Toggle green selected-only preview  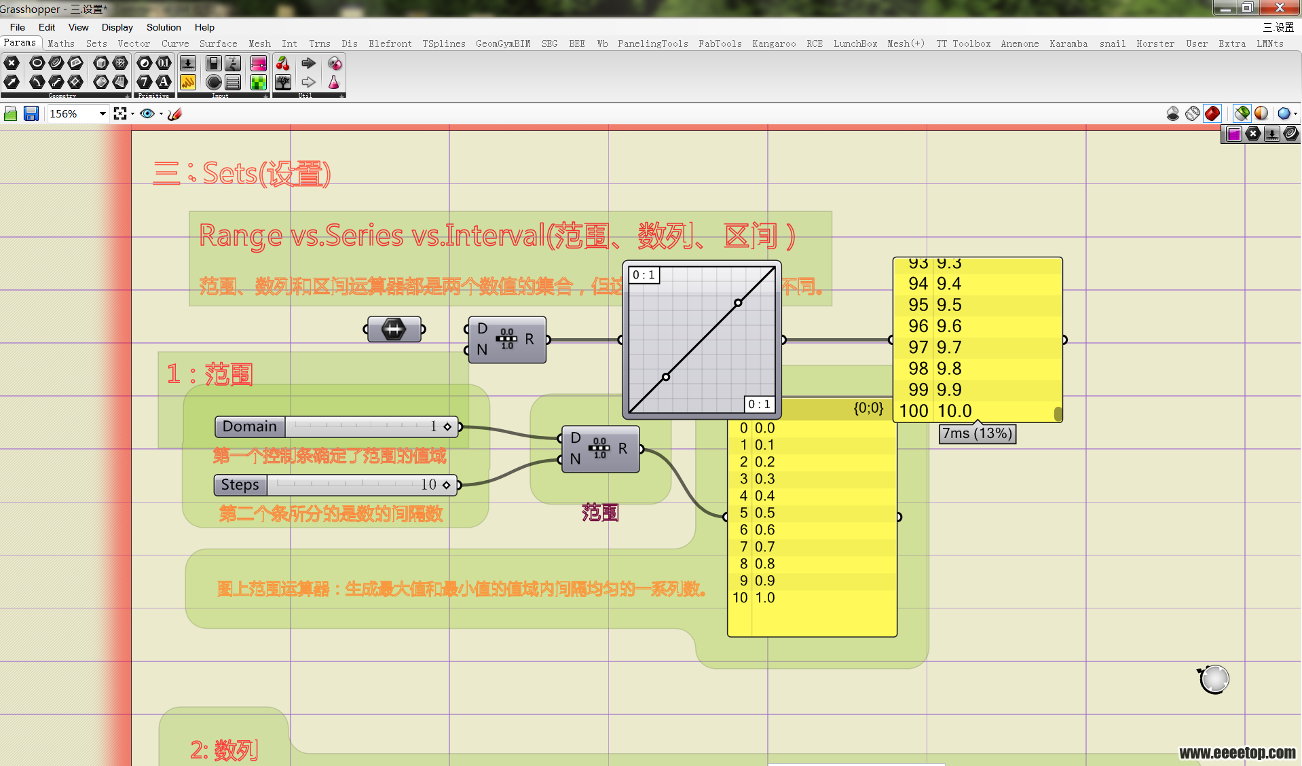coord(1242,113)
